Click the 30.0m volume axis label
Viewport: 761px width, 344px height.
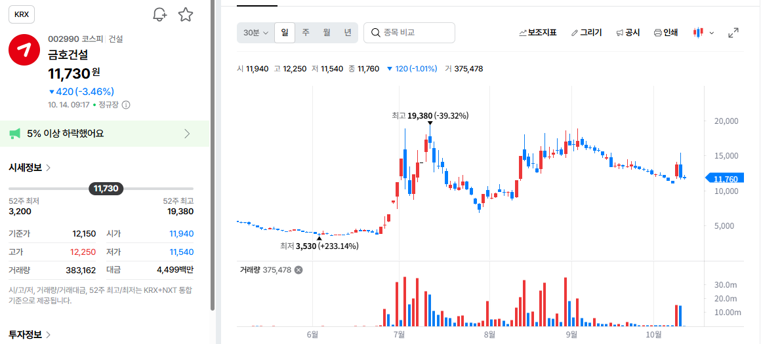tap(726, 284)
